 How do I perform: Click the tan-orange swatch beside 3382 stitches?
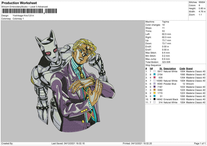(x=155, y=90)
